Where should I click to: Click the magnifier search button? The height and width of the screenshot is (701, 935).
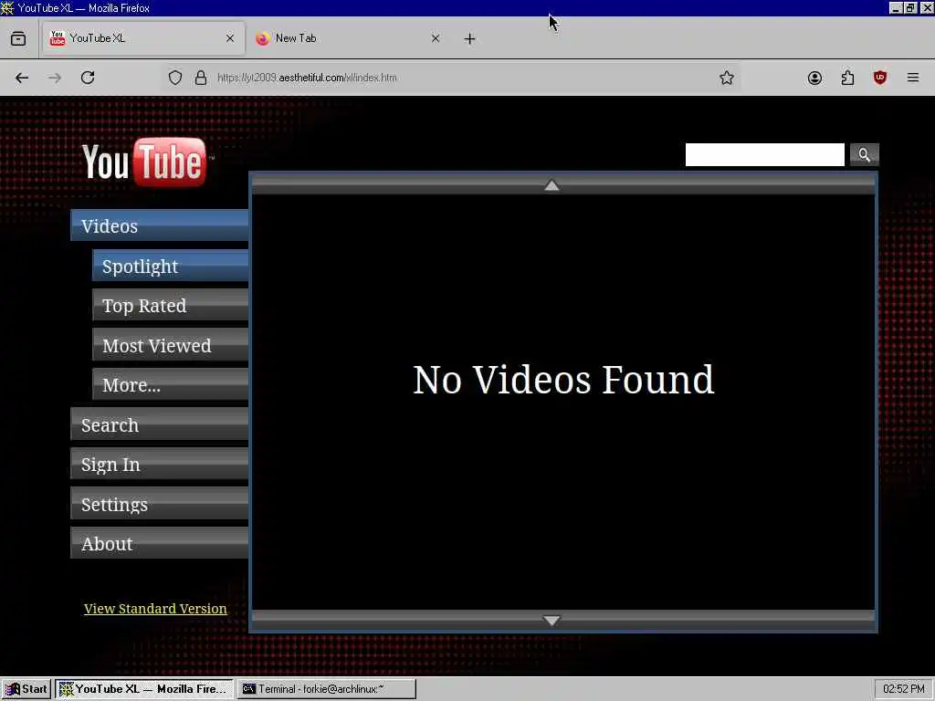[864, 155]
